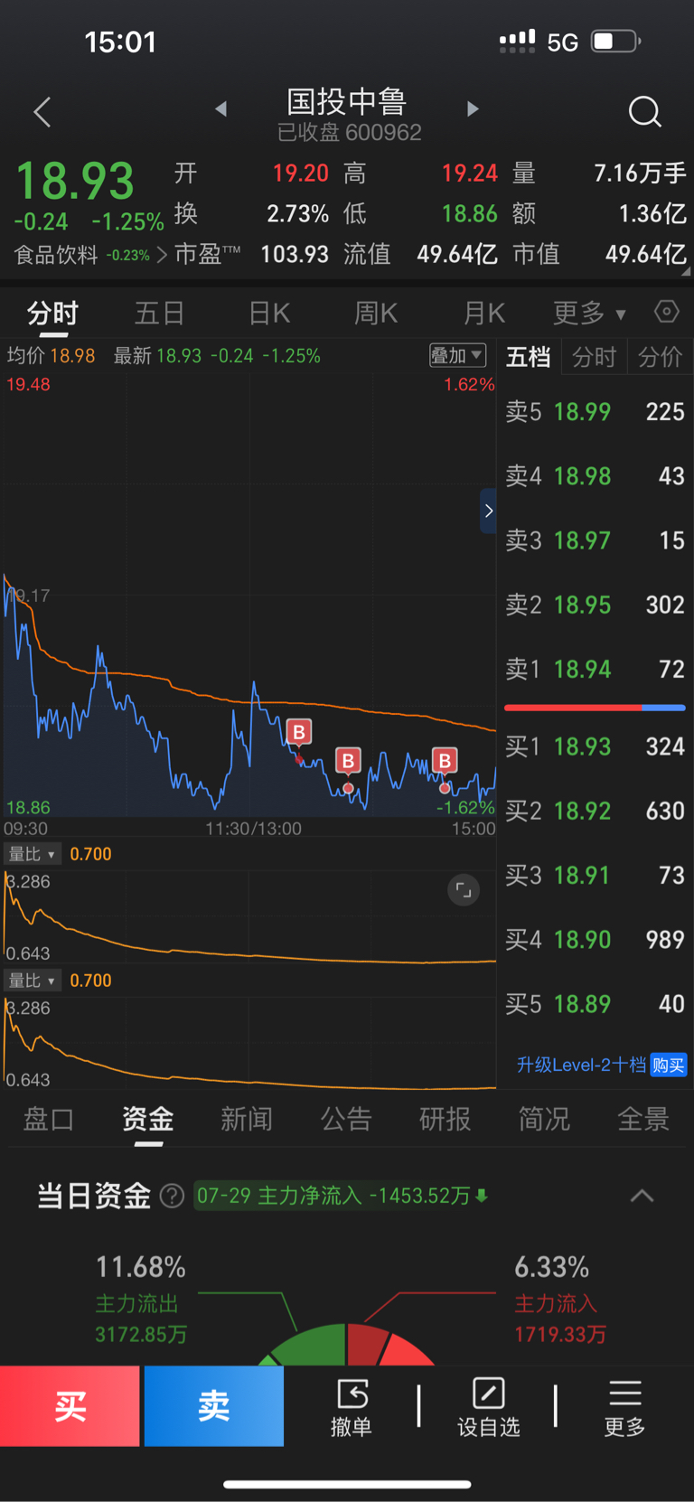This screenshot has width=694, height=1502.
Task: Open help icon next to 当日资金
Action: [172, 1197]
